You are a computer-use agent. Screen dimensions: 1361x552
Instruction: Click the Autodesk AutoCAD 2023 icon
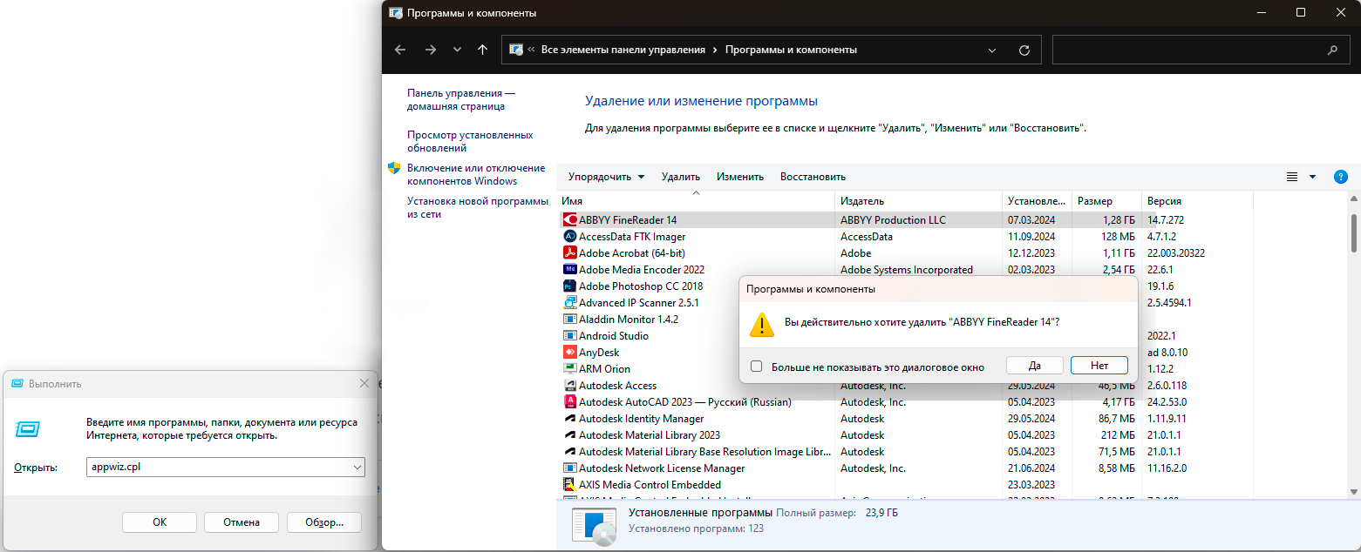(x=570, y=402)
